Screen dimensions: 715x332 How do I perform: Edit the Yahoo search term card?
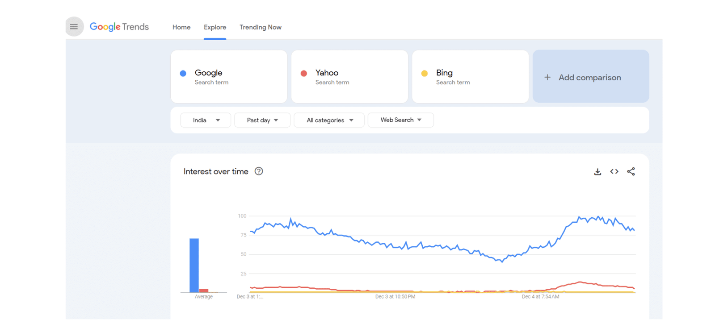pos(349,77)
